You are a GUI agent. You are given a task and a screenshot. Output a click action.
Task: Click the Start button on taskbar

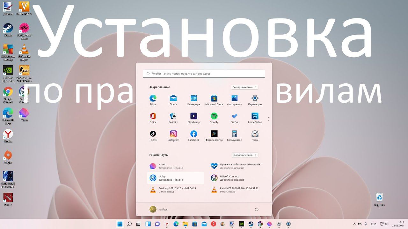click(120, 224)
